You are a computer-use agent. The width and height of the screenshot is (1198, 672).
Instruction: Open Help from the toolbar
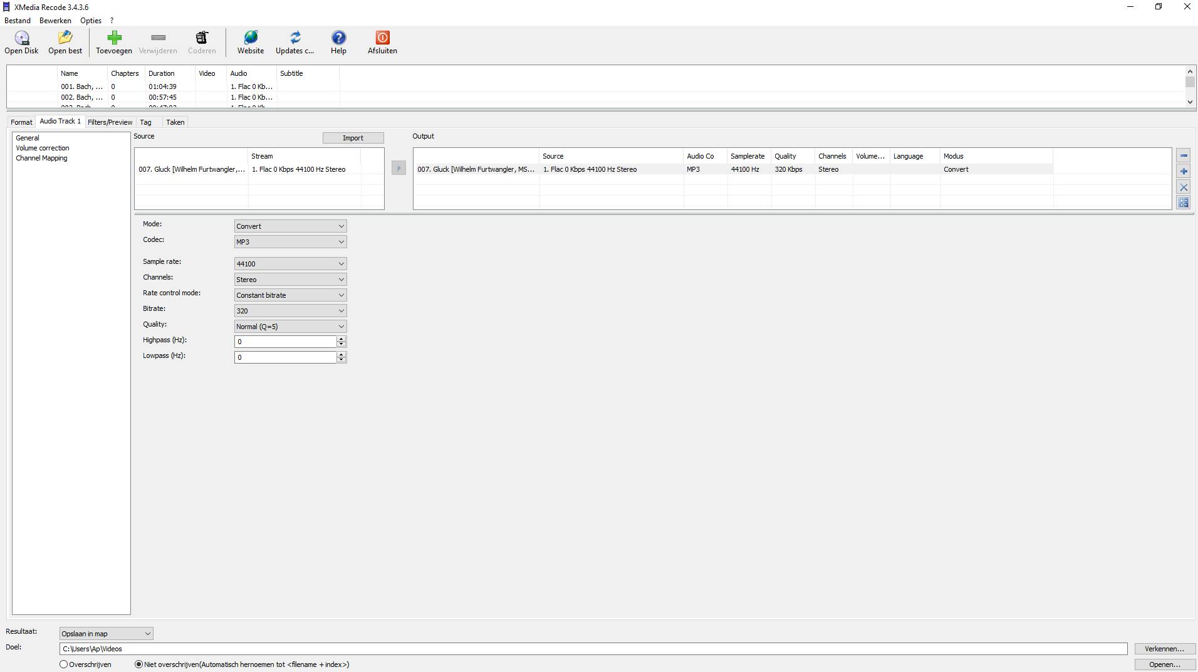coord(338,39)
